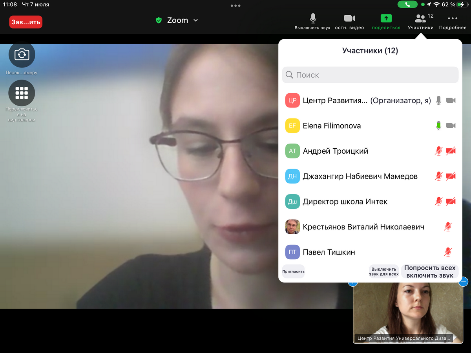This screenshot has width=471, height=353.
Task: Tap Павел Тишкин's muted microphone icon
Action: 447,252
